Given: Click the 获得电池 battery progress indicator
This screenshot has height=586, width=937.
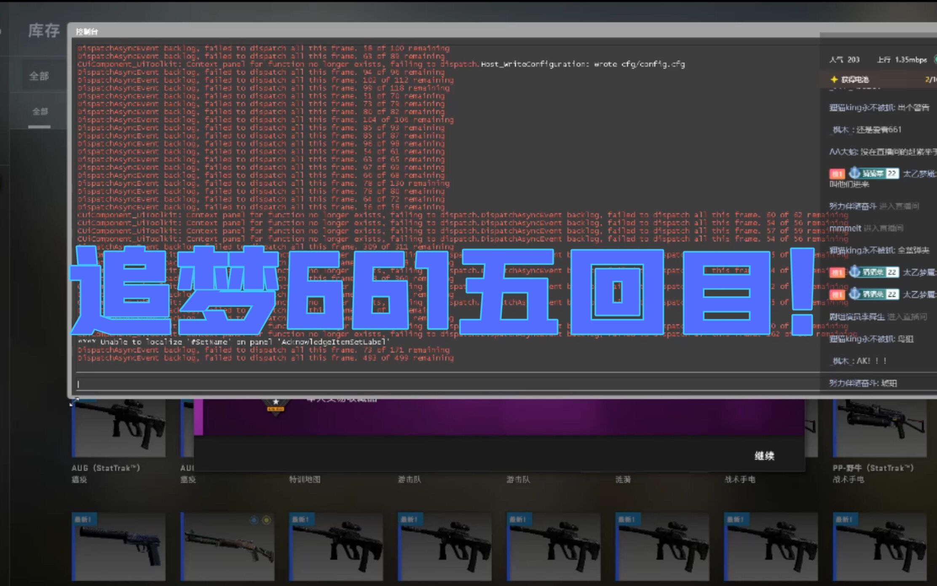Looking at the screenshot, I should pyautogui.click(x=931, y=80).
